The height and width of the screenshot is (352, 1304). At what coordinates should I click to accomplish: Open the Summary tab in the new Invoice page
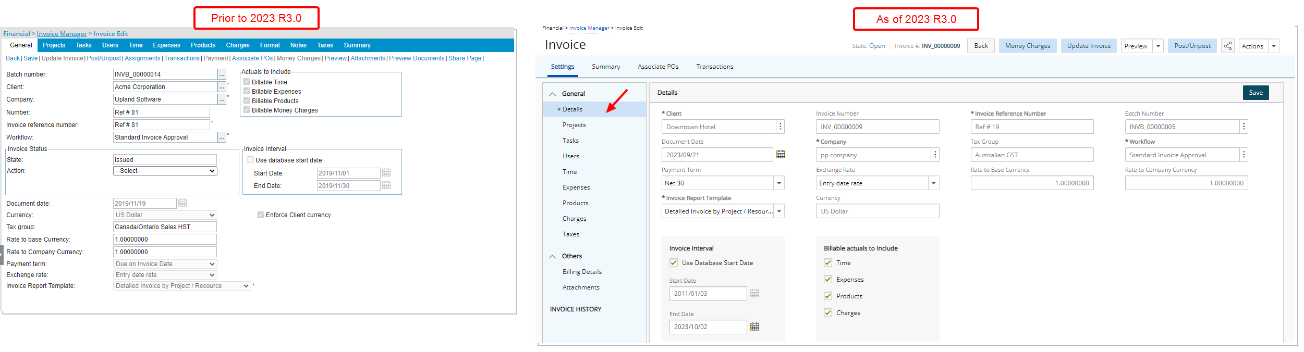[606, 67]
